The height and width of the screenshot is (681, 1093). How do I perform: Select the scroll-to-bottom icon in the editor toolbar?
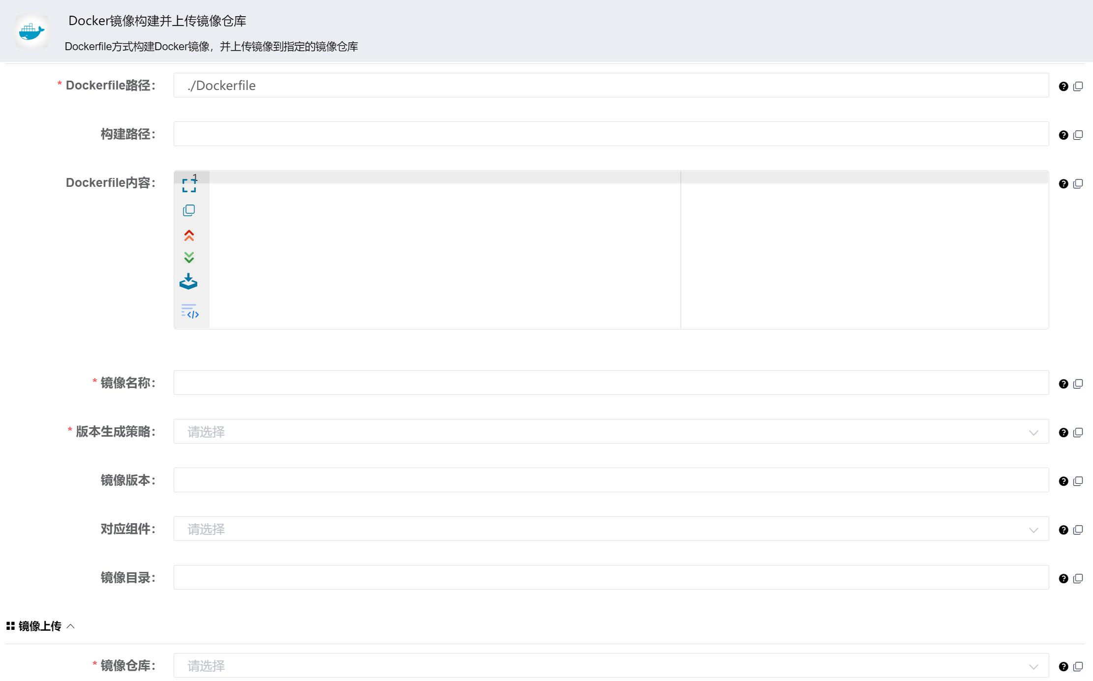coord(189,258)
